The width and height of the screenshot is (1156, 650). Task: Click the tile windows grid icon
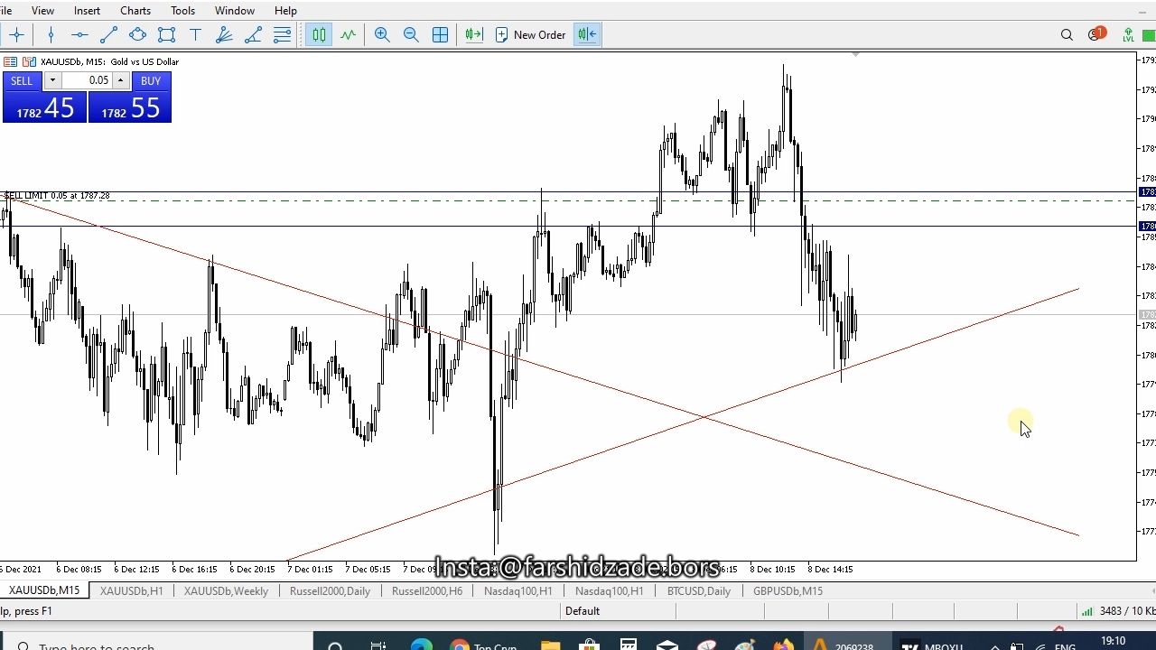coord(440,34)
